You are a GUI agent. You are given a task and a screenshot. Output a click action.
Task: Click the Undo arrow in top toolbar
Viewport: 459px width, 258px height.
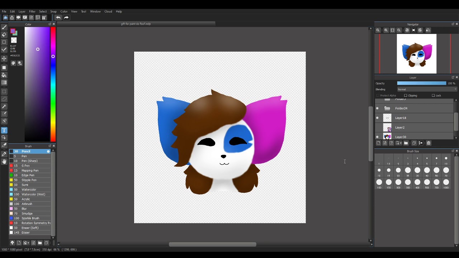[58, 18]
